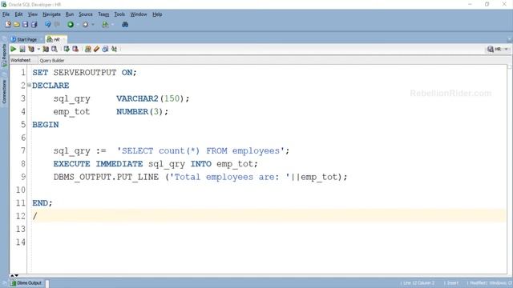Click 'EXECUTE' on line 8

(71, 164)
